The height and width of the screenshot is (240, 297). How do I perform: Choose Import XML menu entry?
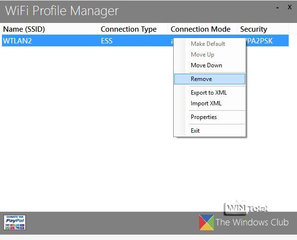(x=206, y=103)
